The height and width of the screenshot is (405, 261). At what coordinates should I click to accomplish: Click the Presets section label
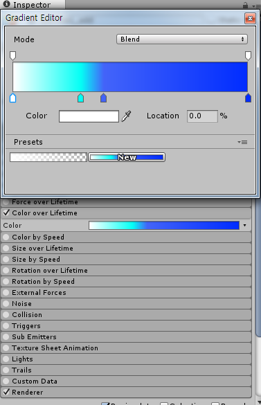coord(28,142)
